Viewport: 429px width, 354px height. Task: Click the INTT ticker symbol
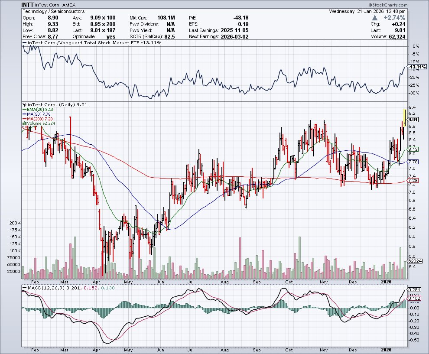click(x=28, y=5)
